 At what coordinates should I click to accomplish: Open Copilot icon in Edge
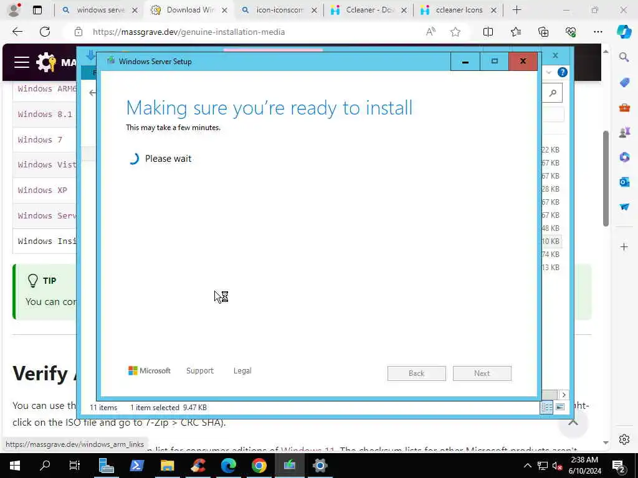tap(624, 32)
